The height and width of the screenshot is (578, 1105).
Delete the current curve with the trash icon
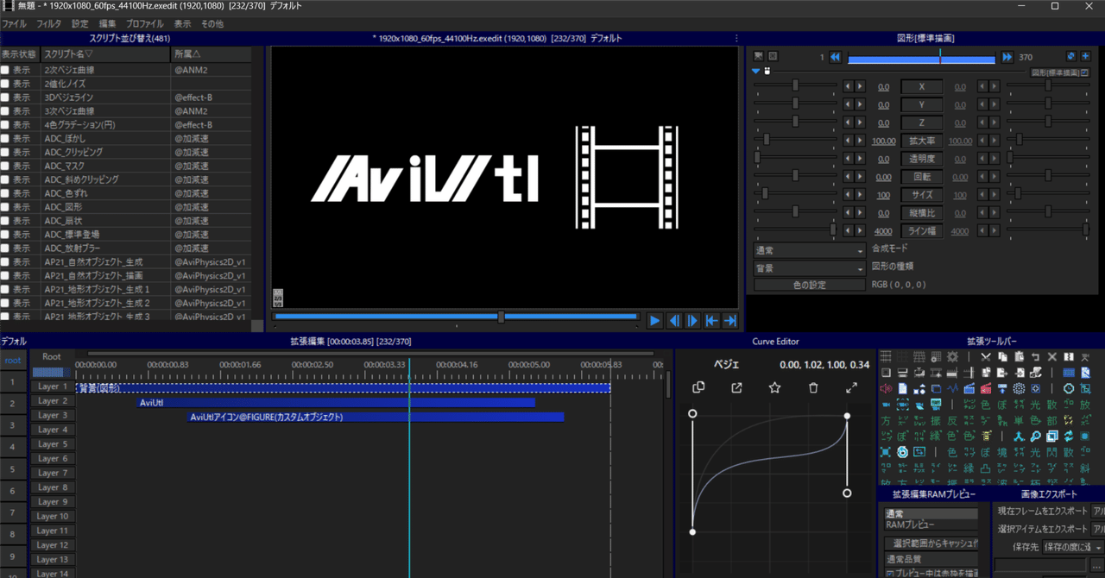pyautogui.click(x=812, y=389)
